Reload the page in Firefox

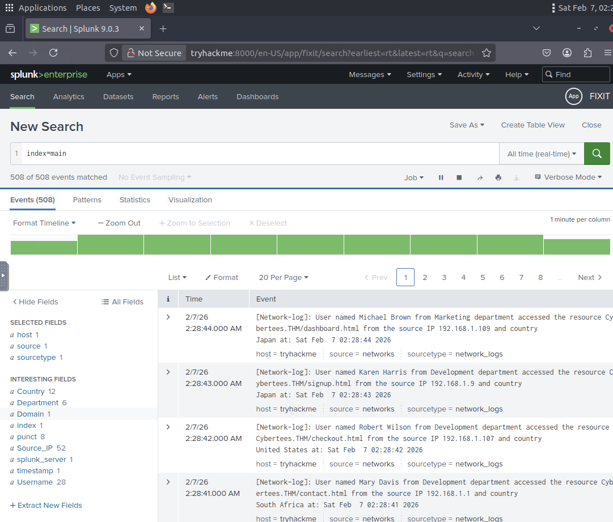click(x=53, y=53)
